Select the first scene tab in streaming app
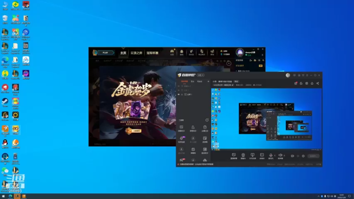 point(184,81)
